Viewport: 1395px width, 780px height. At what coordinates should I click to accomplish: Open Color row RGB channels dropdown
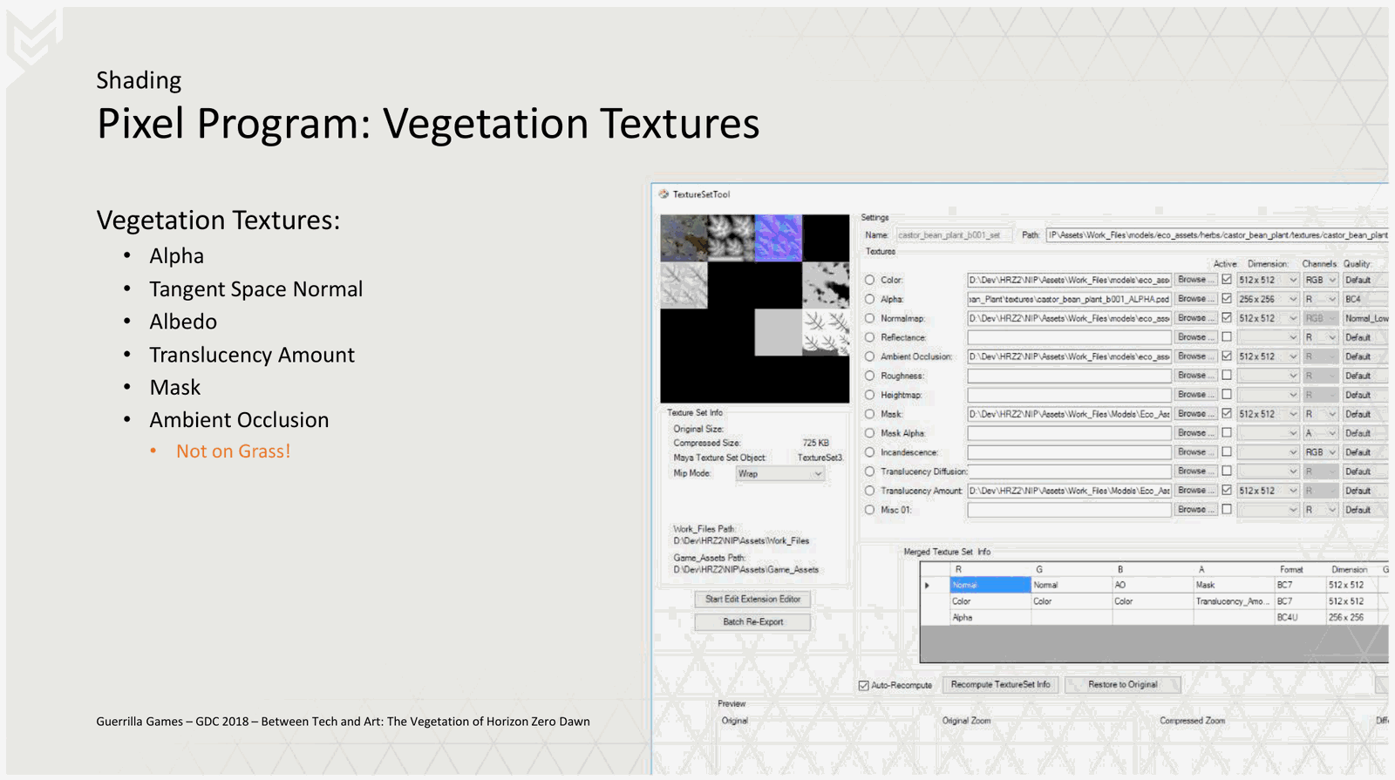click(x=1320, y=280)
